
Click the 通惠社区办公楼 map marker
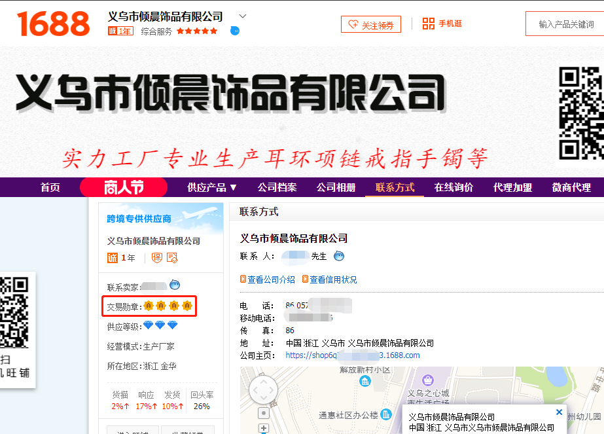(386, 414)
